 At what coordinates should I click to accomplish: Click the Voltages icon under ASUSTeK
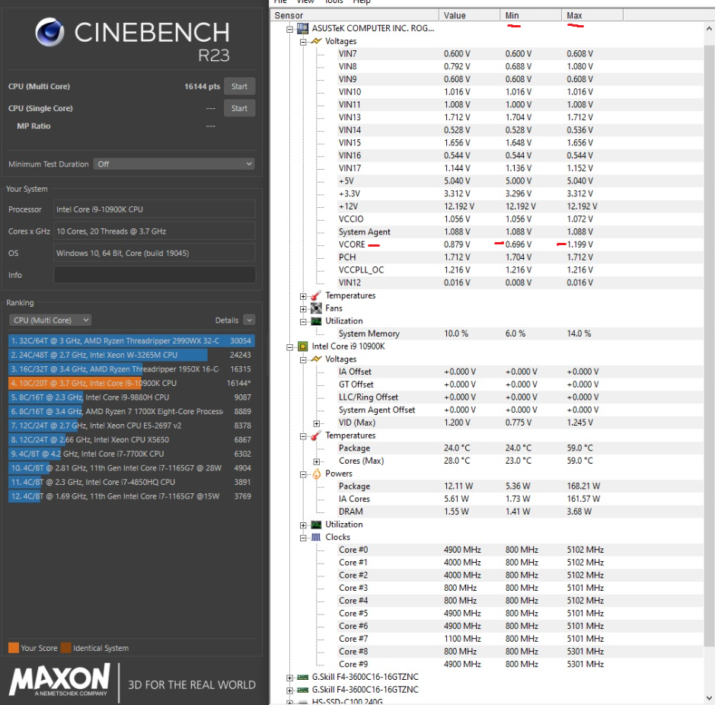click(316, 41)
